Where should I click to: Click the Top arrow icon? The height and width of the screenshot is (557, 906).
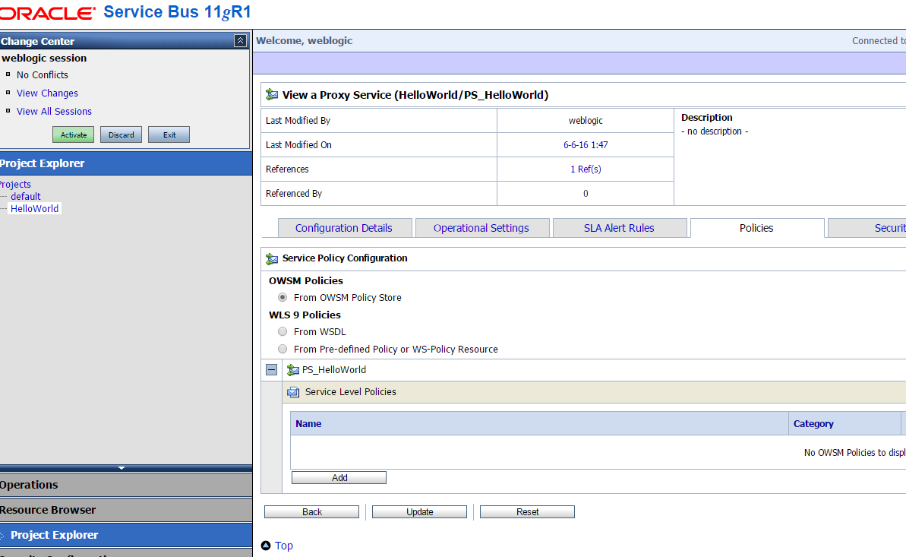point(266,546)
